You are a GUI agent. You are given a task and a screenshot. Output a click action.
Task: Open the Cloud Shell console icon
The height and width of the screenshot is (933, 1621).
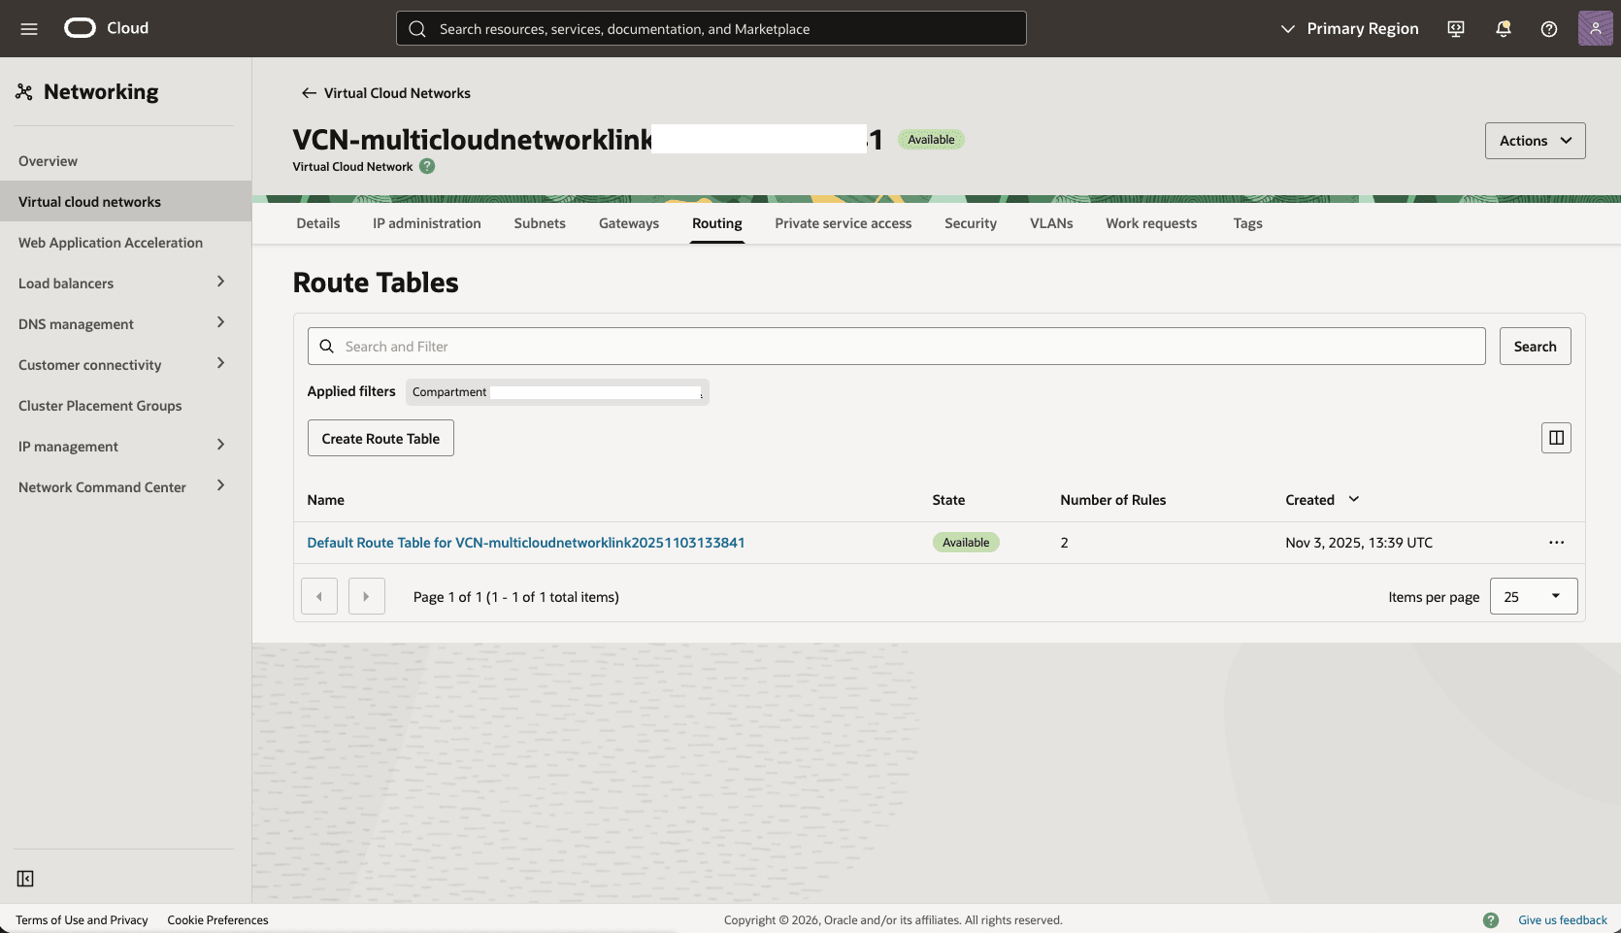[1454, 28]
